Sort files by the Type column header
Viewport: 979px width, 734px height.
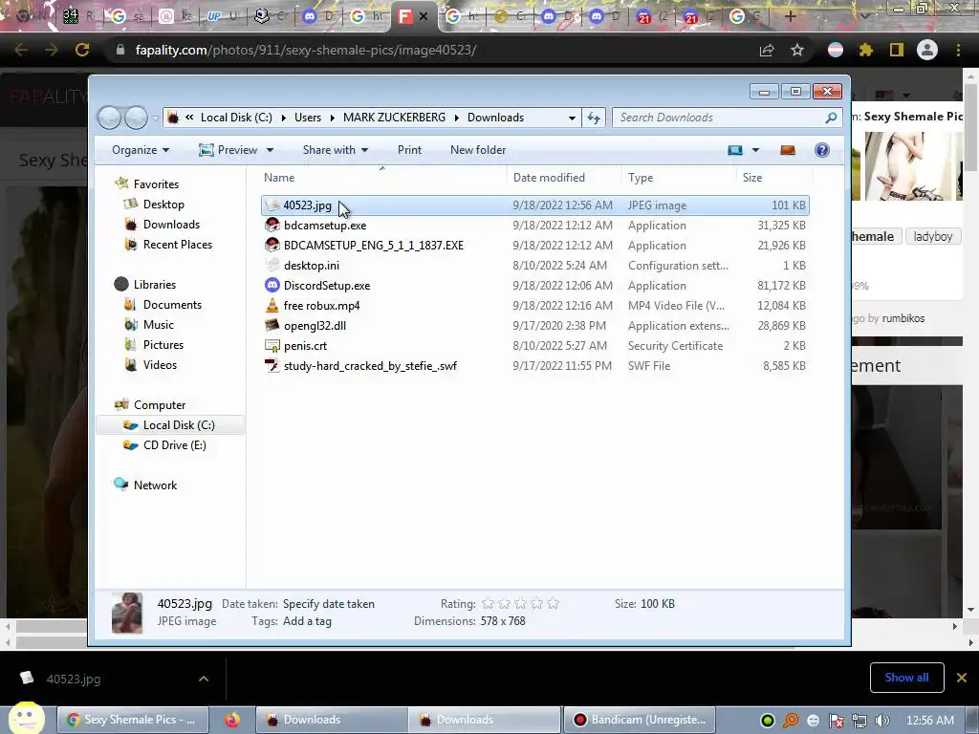pyautogui.click(x=680, y=177)
